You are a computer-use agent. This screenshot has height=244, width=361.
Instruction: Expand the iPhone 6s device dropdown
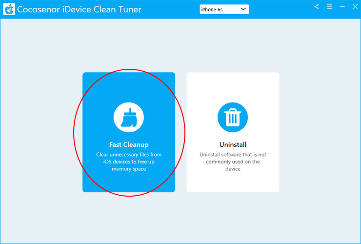click(x=224, y=9)
